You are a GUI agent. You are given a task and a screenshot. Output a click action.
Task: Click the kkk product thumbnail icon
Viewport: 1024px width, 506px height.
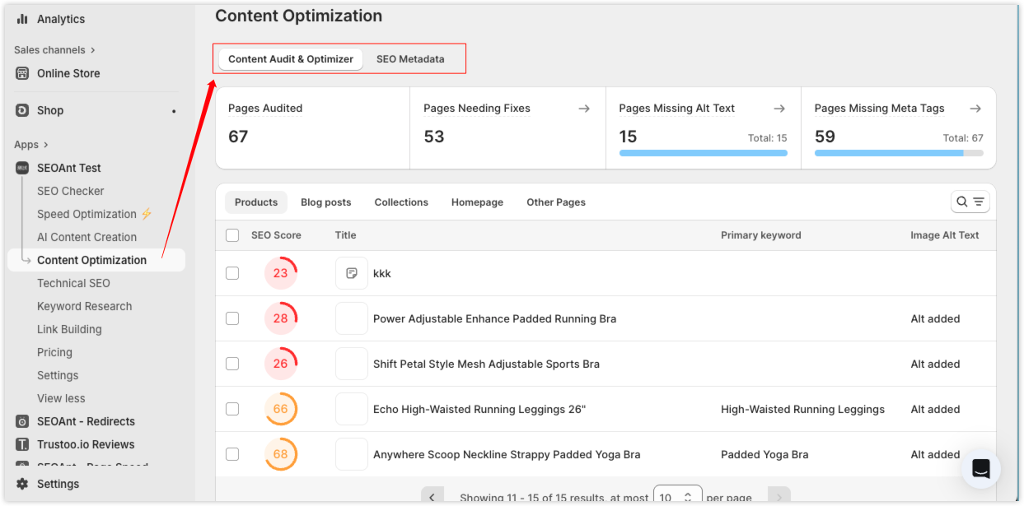352,273
